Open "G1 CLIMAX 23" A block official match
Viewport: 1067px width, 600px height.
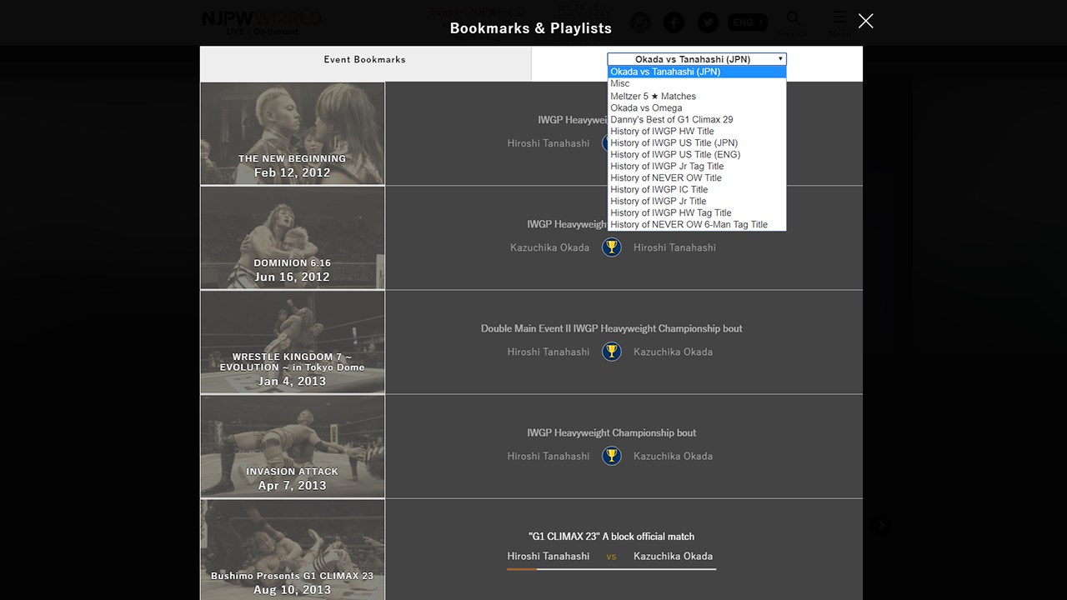click(x=612, y=537)
